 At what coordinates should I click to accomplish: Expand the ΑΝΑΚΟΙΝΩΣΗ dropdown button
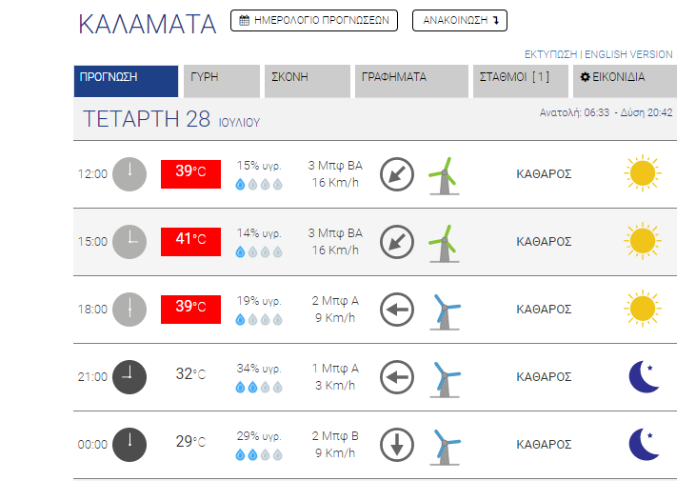(459, 21)
